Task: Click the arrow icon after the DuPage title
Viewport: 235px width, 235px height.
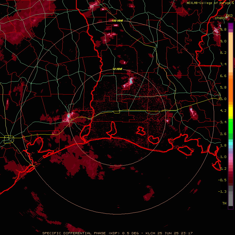Action: pos(233,3)
